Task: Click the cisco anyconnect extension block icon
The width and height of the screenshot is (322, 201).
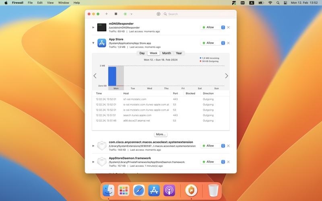Action: point(102,146)
